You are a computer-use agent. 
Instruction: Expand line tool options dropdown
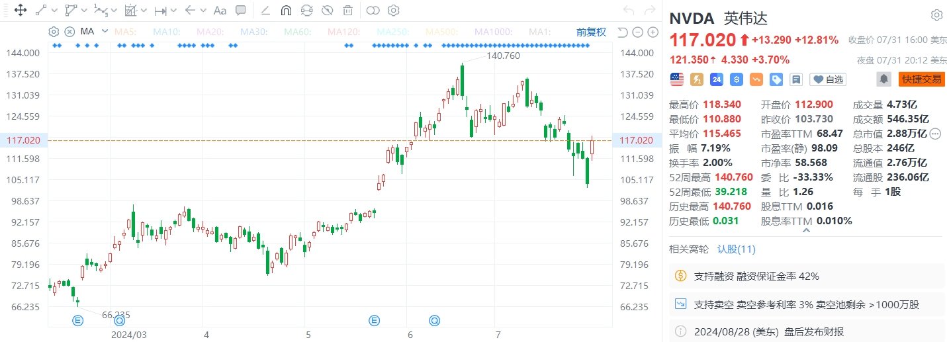point(54,11)
